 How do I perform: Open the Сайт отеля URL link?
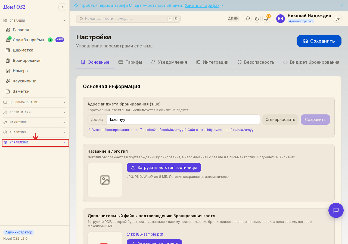point(219,130)
